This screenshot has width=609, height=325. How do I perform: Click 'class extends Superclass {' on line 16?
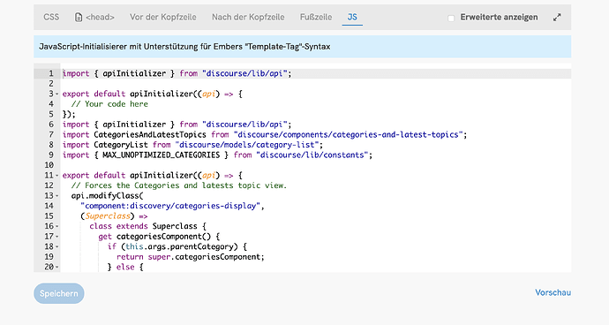click(147, 226)
